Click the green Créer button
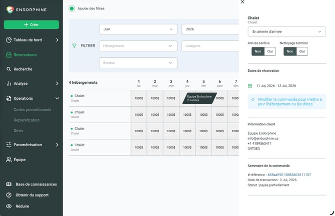The image size is (335, 216). click(x=31, y=25)
